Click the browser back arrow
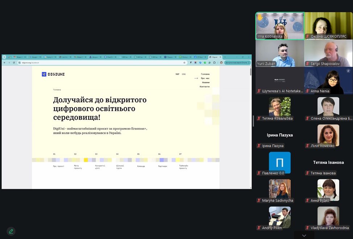353x239 pixels. pos(4,63)
